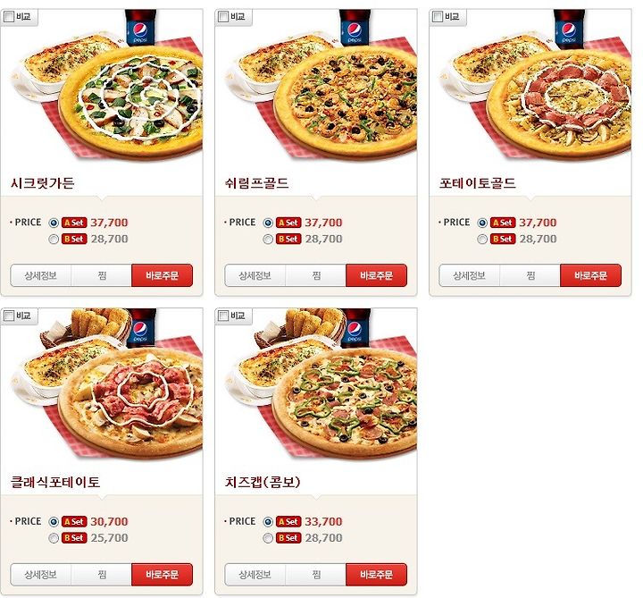Screen dimensions: 643x598
Task: Tick the 비교 checkbox on 치즈캡(콤보)
Action: (223, 316)
